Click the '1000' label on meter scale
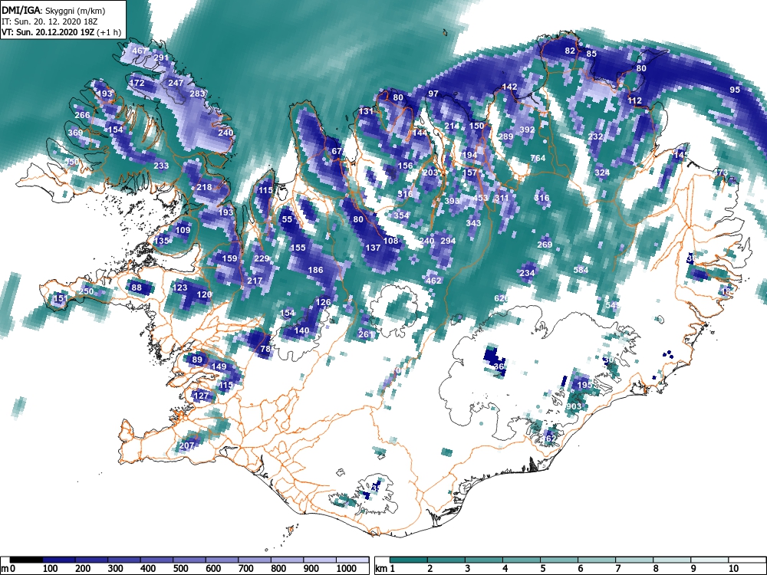The height and width of the screenshot is (575, 767). tap(347, 569)
